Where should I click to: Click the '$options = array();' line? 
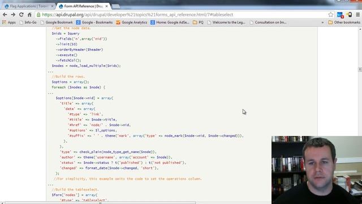click(70, 82)
